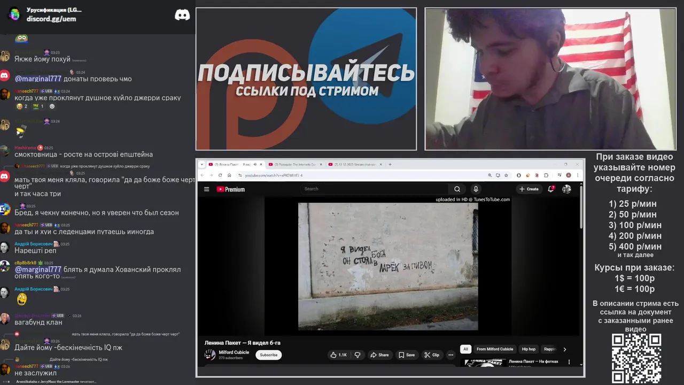Switch to the Pizzagate browser tab
This screenshot has height=385, width=684.
(x=296, y=164)
